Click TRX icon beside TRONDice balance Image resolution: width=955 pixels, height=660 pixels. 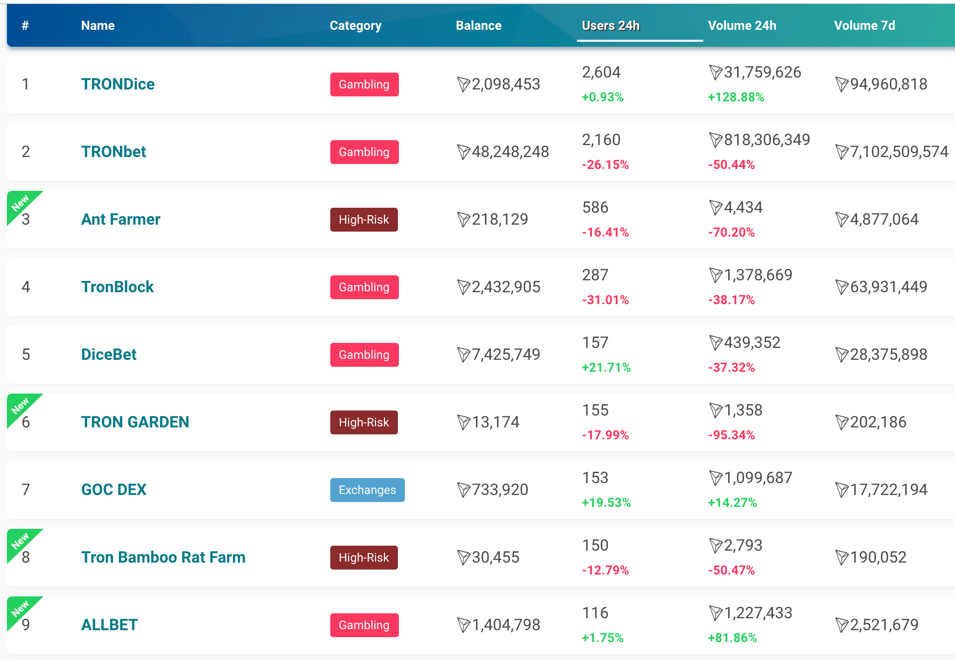tap(463, 84)
